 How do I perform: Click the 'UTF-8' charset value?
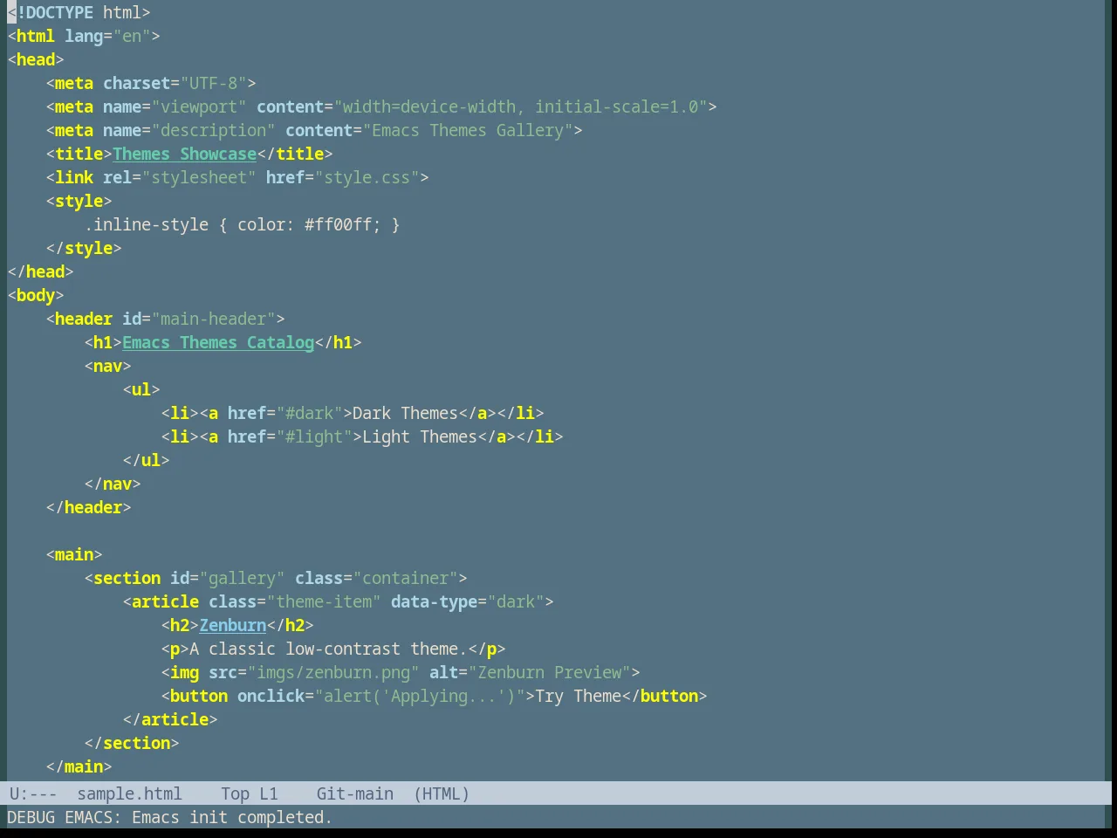(x=213, y=83)
